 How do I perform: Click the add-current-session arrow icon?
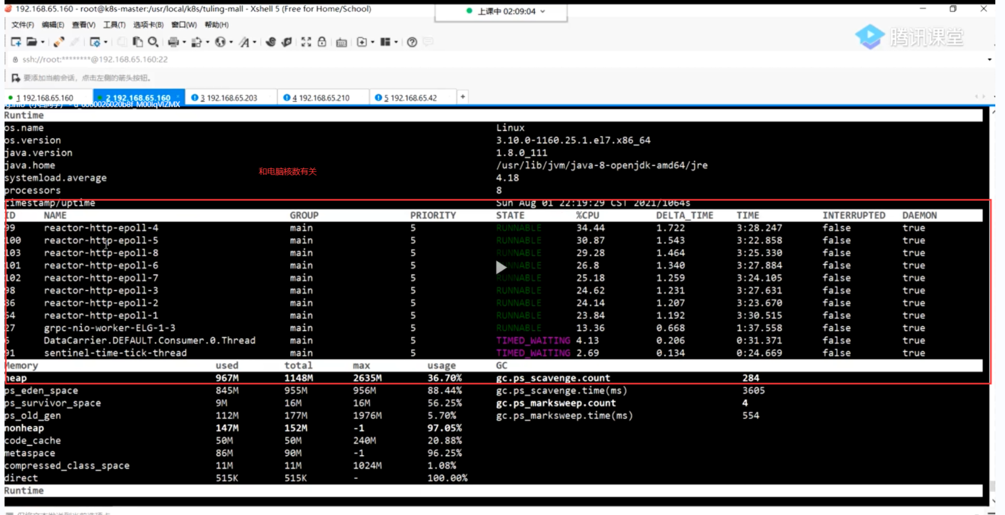15,77
